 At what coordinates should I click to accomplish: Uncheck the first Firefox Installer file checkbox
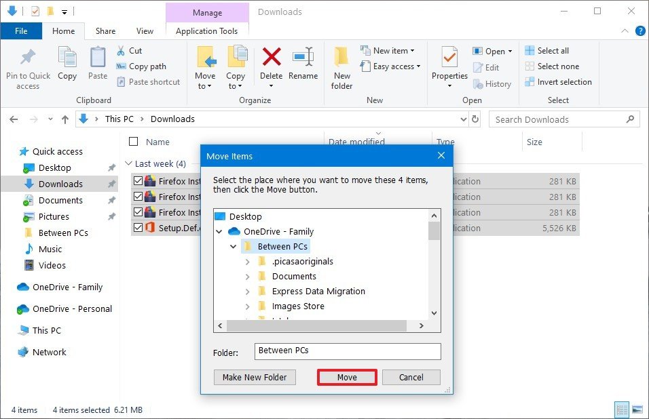tap(138, 181)
